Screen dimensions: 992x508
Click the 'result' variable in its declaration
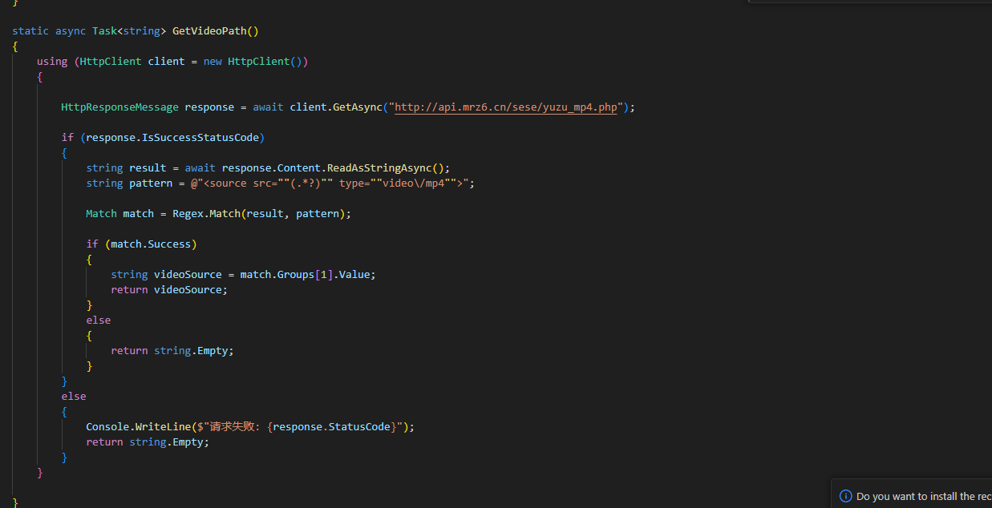(x=148, y=167)
